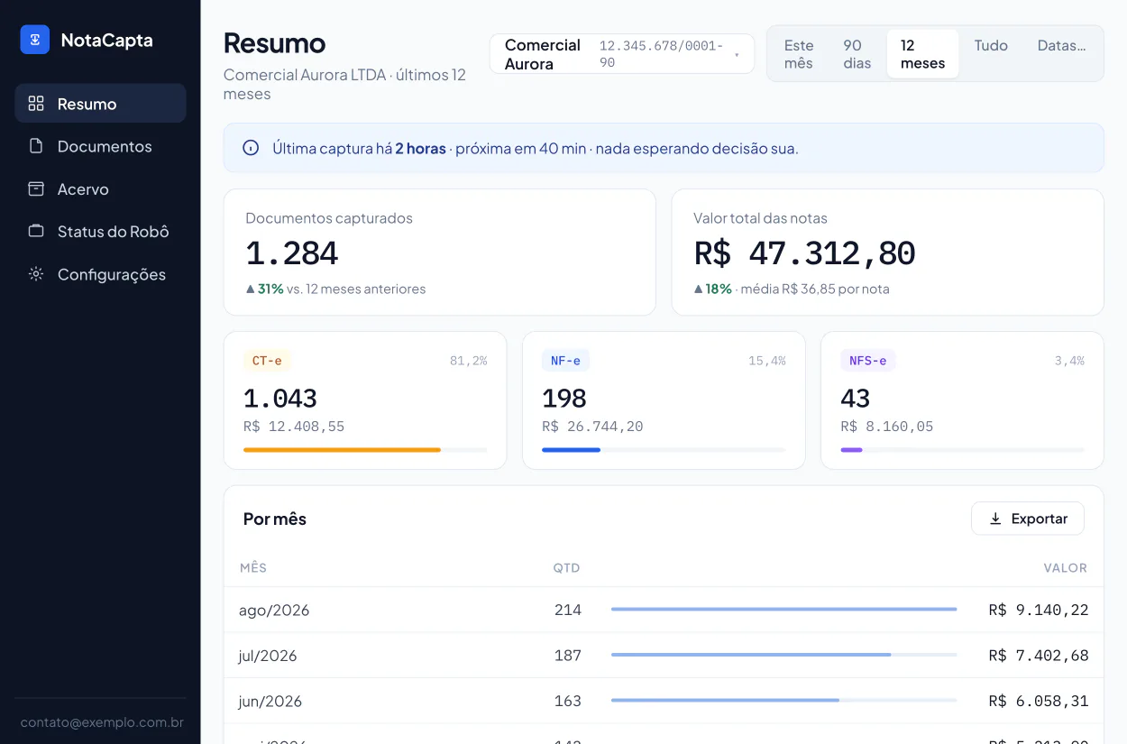The width and height of the screenshot is (1127, 744).
Task: Select the jul/2026 row label
Action: [x=268, y=656]
